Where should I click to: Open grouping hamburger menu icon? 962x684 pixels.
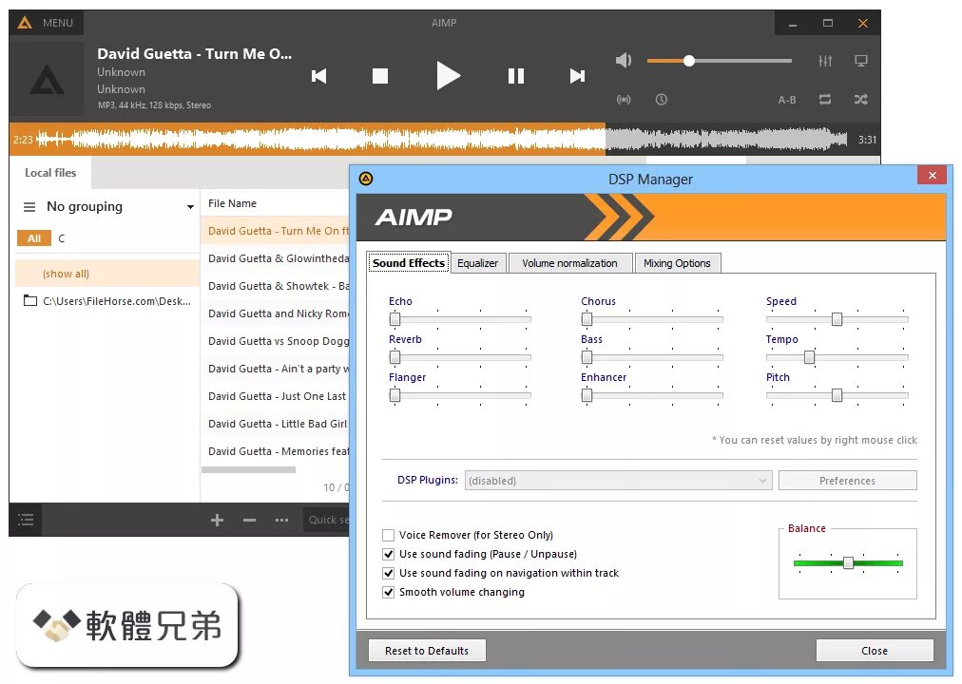[x=29, y=207]
